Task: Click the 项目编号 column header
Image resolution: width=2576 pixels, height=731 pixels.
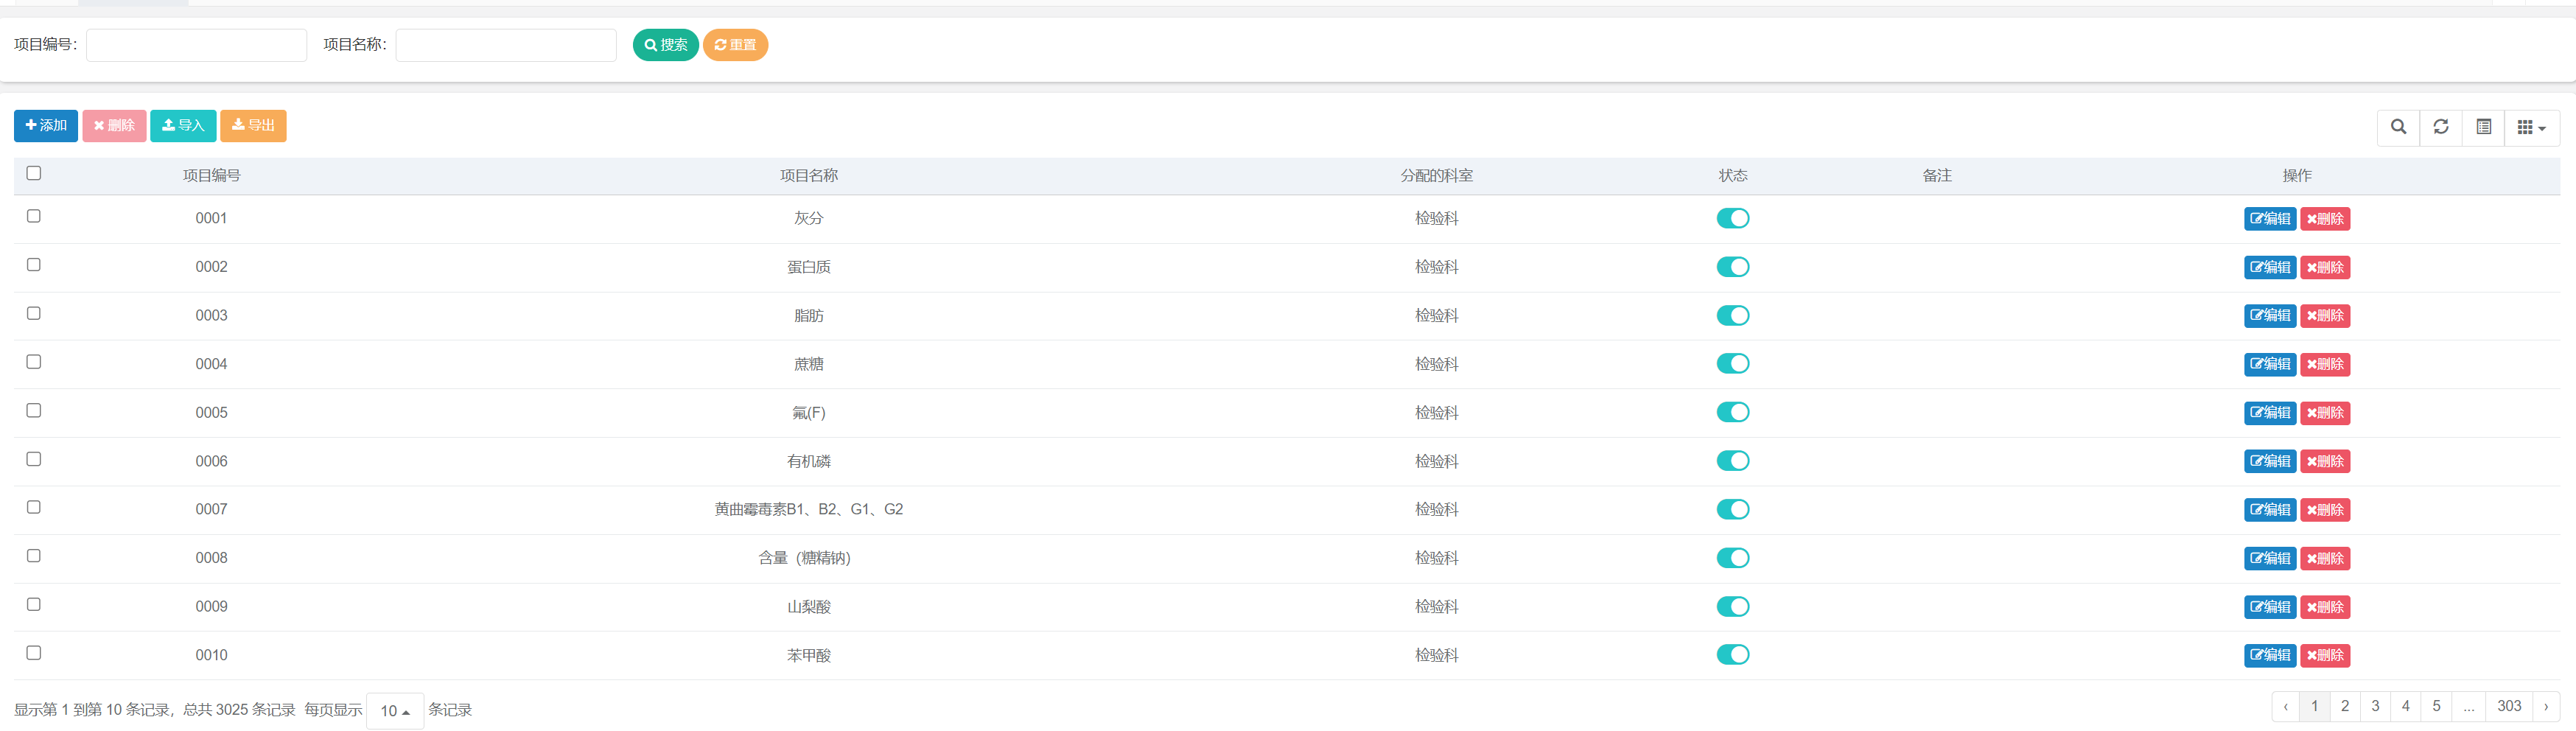Action: 211,176
